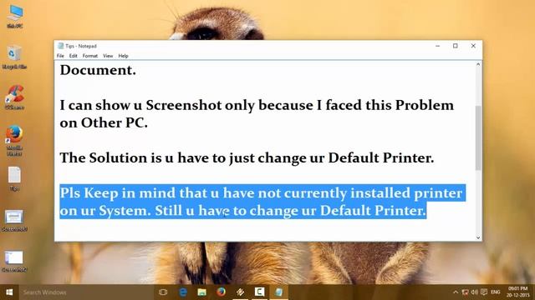This screenshot has width=535, height=300.
Task: Launch Microsoft Edge from the taskbar
Action: [x=183, y=292]
